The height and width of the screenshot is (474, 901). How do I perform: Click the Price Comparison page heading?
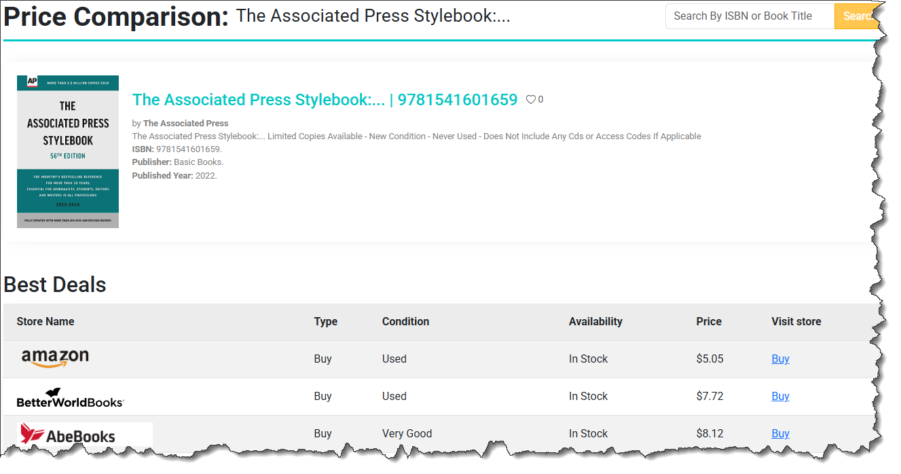(x=116, y=17)
